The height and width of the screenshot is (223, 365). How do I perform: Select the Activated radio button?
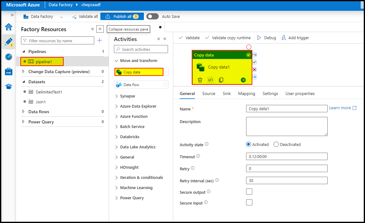point(248,144)
